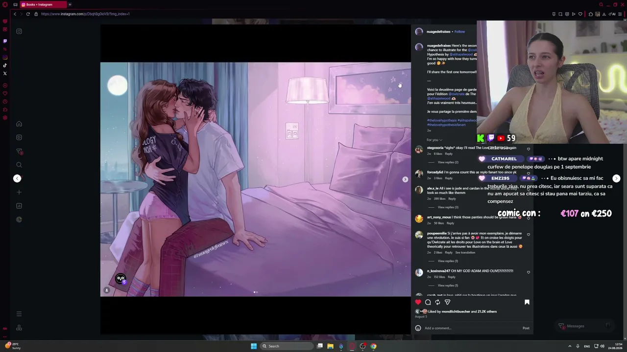Open the Windows Start menu
The width and height of the screenshot is (627, 352).
pos(254,346)
